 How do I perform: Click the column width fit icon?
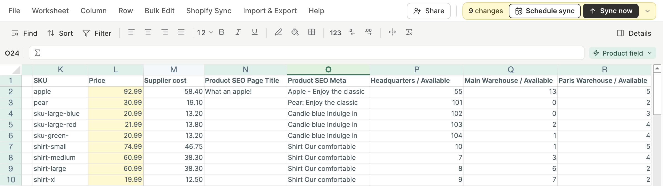click(x=392, y=32)
